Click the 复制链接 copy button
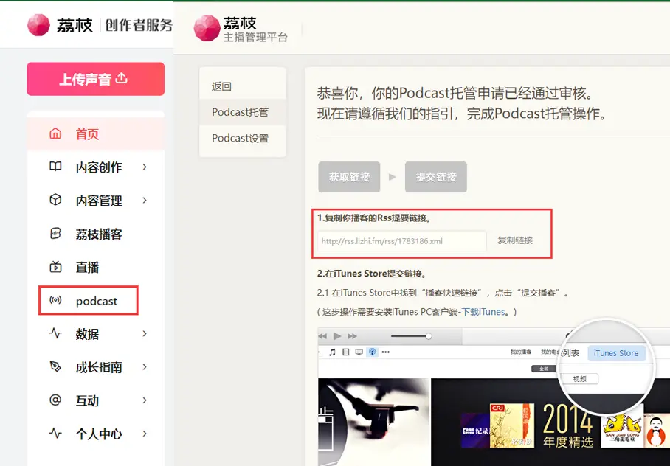Screen dimensions: 670x466 coord(515,240)
